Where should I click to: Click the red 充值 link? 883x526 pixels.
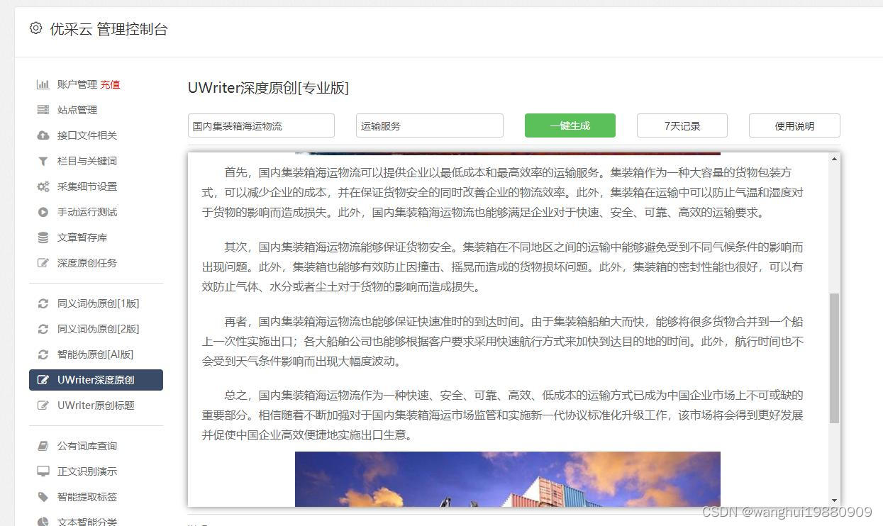coord(111,84)
